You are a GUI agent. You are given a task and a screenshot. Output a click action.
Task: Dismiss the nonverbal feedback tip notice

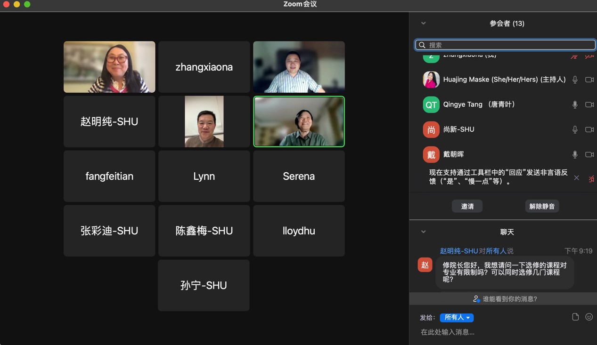pos(576,177)
